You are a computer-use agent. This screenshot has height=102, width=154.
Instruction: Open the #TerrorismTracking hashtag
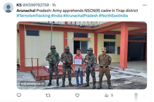pyautogui.click(x=33, y=16)
